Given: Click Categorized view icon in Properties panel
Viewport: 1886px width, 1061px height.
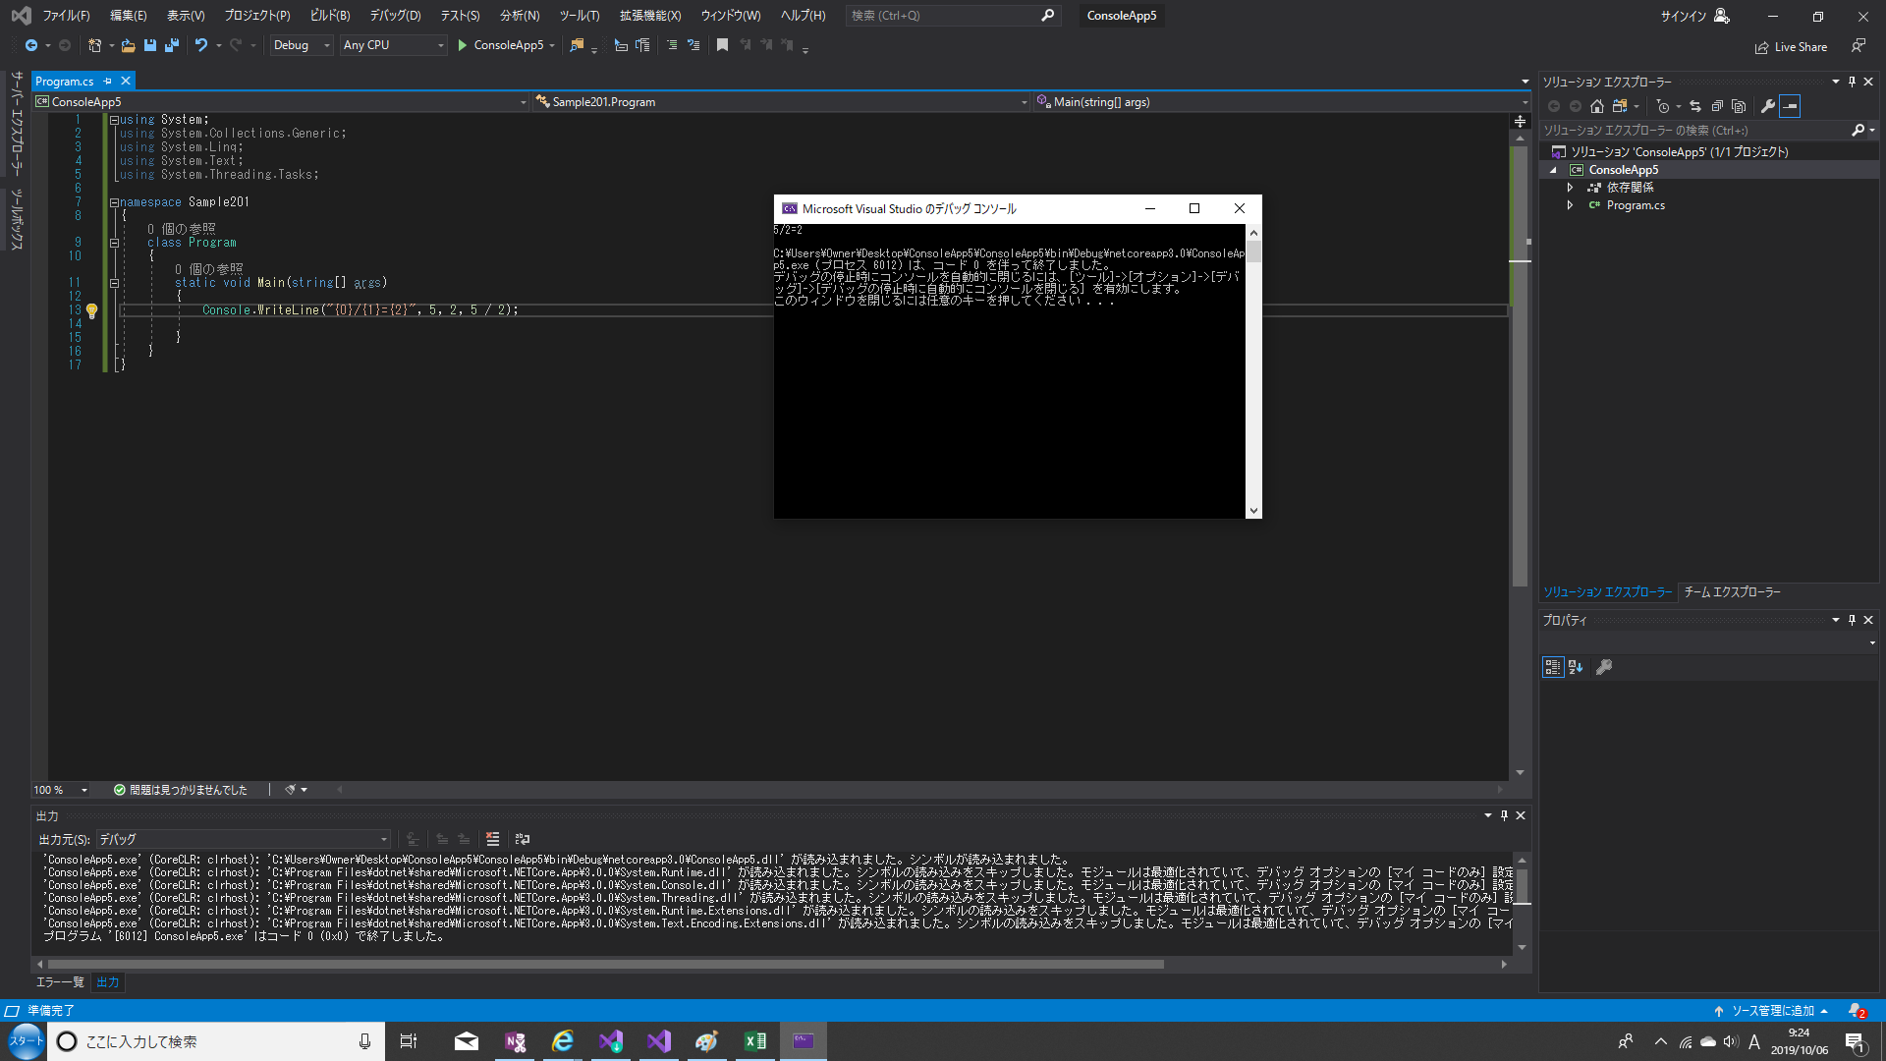Looking at the screenshot, I should (x=1553, y=667).
